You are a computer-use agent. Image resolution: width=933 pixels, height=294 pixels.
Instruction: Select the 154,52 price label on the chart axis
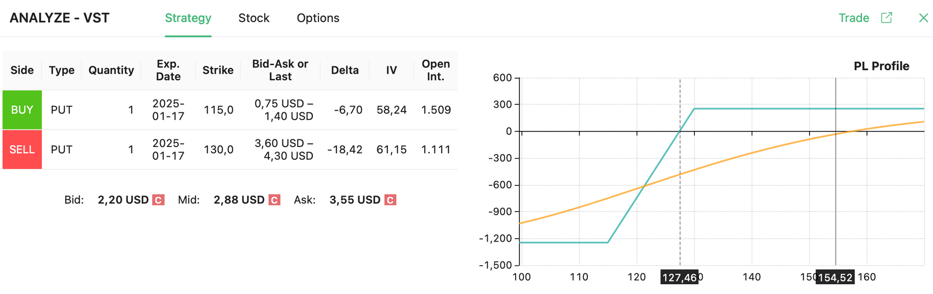point(834,277)
